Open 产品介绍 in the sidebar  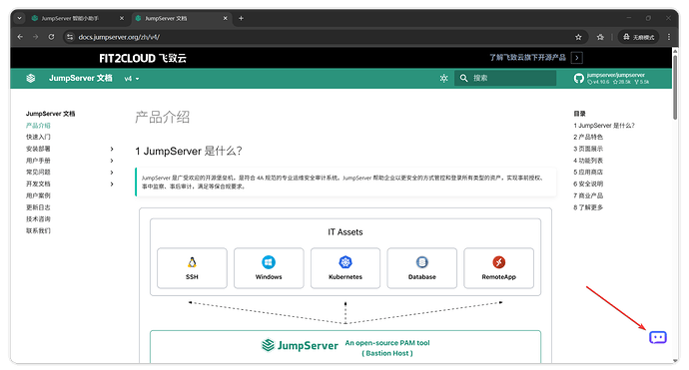(38, 126)
